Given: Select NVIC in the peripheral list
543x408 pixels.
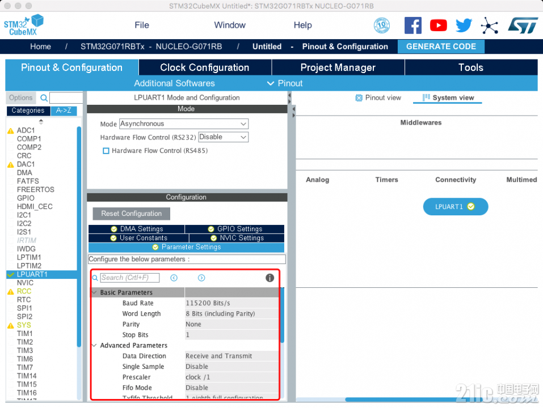Looking at the screenshot, I should click(26, 283).
